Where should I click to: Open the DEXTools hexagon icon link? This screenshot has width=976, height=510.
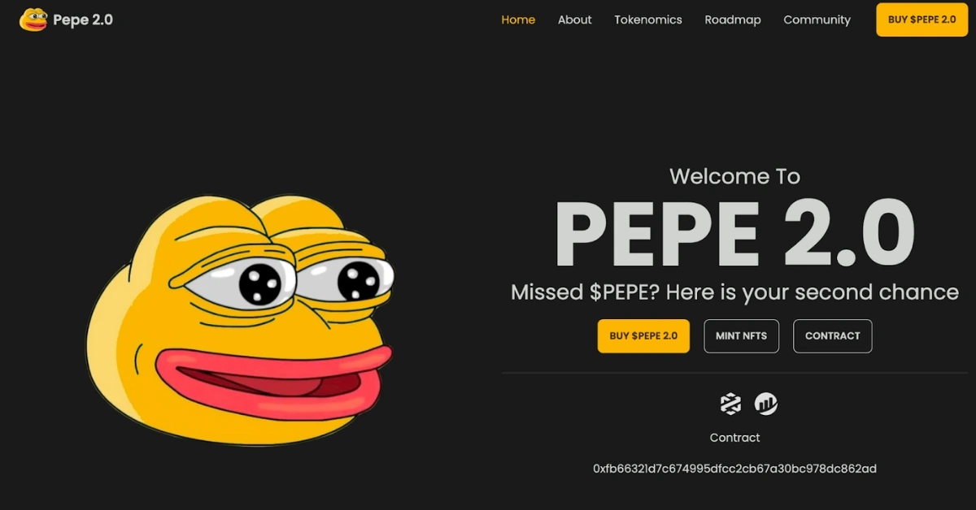pos(731,403)
